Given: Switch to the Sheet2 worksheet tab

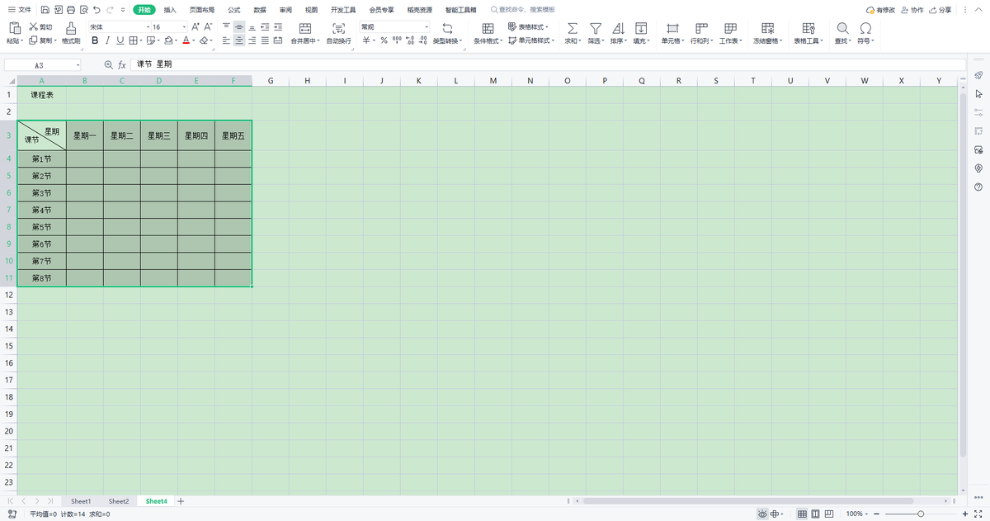Looking at the screenshot, I should [x=119, y=501].
